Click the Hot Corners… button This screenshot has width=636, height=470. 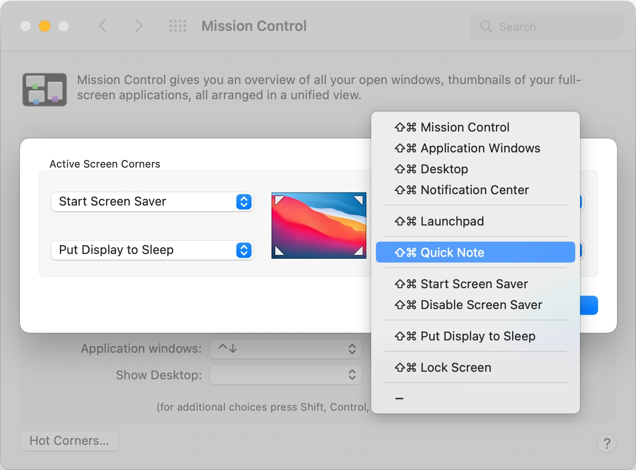(x=69, y=441)
